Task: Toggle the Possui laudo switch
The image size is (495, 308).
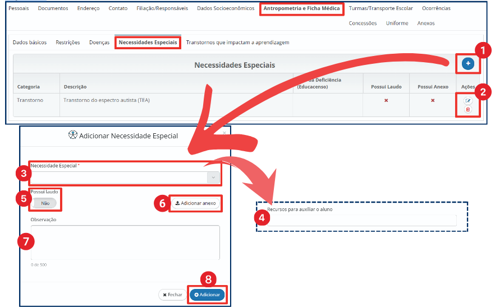Action: pyautogui.click(x=45, y=204)
